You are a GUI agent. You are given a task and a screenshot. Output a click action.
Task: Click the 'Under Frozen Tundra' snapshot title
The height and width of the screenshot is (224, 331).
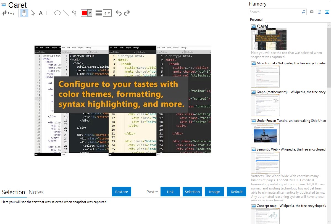291,120
